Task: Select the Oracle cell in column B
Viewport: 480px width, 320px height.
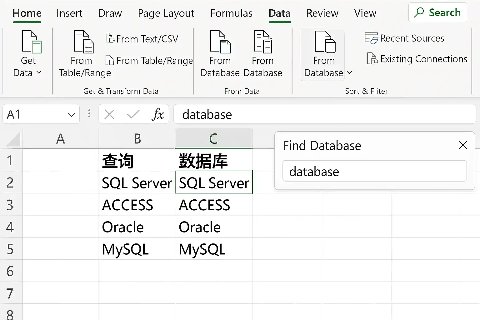Action: [137, 227]
